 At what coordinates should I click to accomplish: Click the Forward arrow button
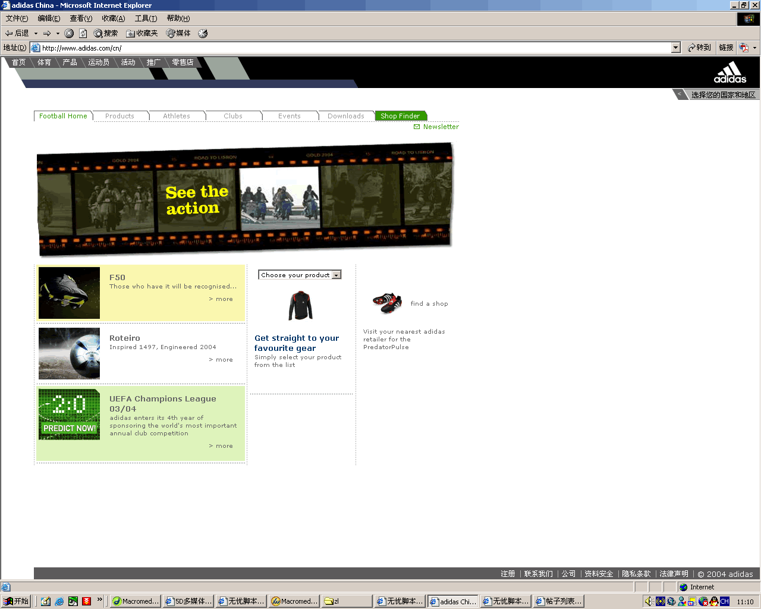47,33
